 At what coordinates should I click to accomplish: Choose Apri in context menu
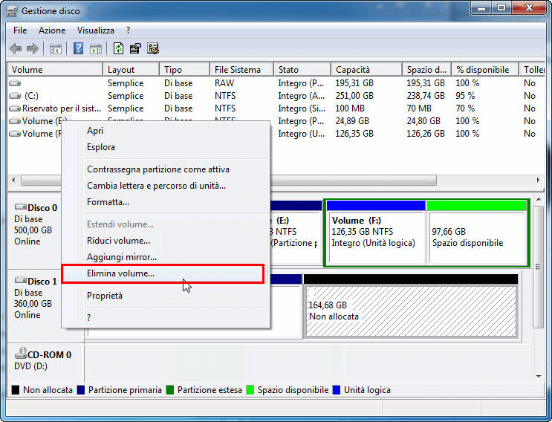click(x=166, y=131)
